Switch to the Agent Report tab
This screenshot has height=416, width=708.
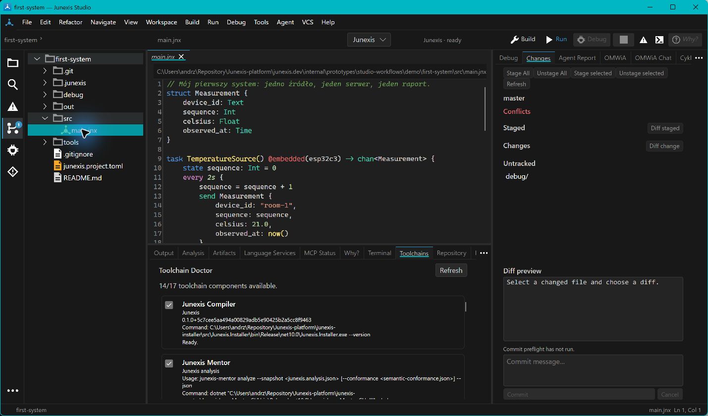577,58
